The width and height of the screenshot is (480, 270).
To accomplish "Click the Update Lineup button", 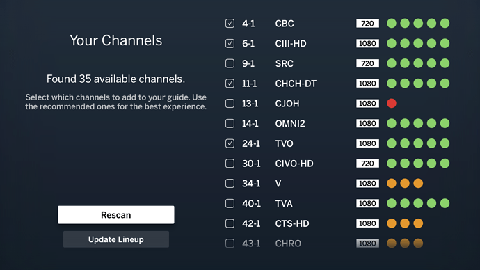I will point(116,239).
